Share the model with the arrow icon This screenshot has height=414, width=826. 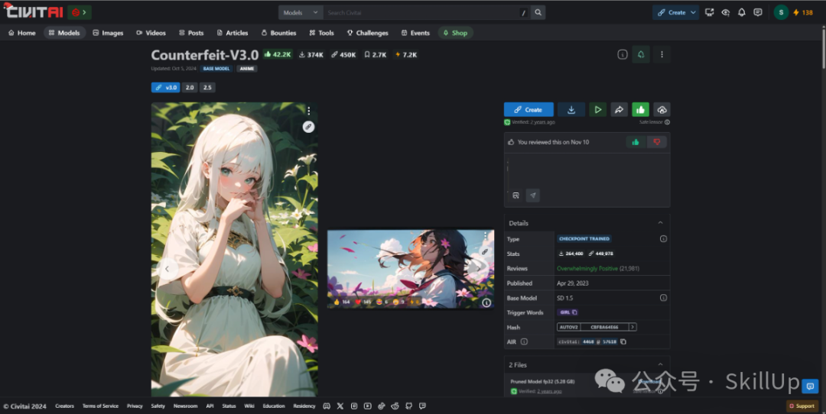click(x=619, y=109)
